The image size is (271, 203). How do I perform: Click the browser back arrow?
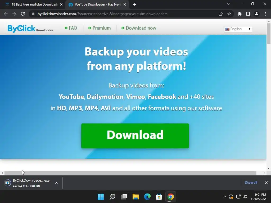[6, 14]
